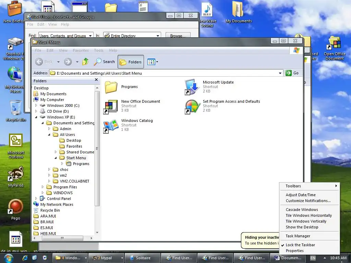Expand CD Drive (D:) tree node
Image resolution: width=351 pixels, height=263 pixels.
click(x=36, y=111)
